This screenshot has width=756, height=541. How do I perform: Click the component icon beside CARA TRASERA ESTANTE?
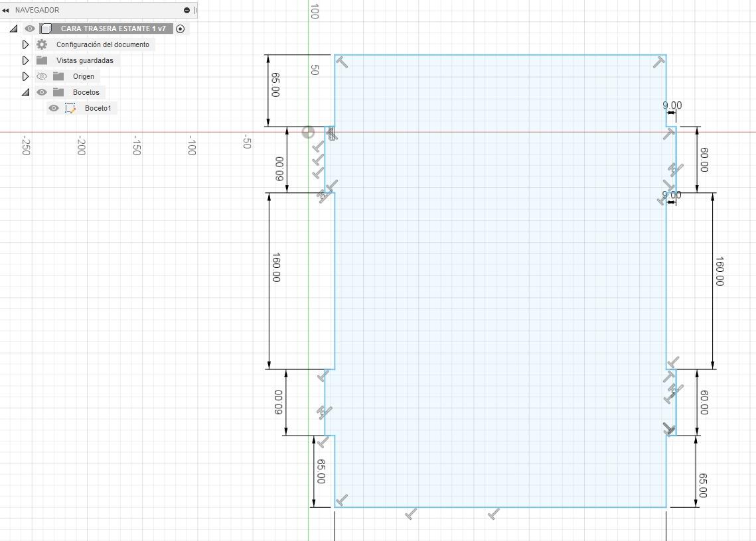46,29
